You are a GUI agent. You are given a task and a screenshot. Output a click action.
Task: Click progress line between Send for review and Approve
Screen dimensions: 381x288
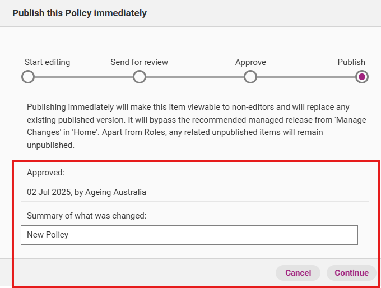195,77
